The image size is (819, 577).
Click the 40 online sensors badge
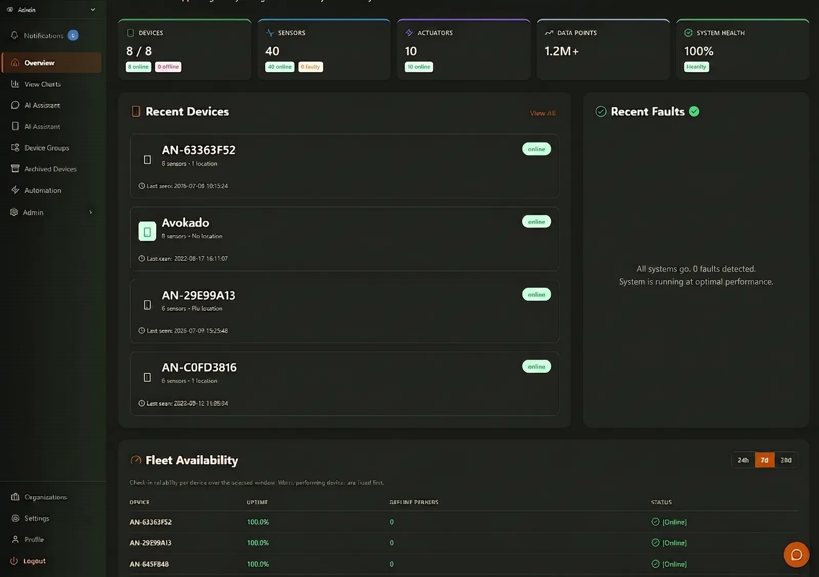pos(280,66)
